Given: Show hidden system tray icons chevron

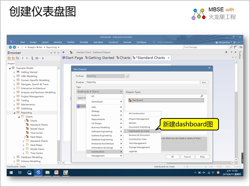Looking at the screenshot, I should [x=195, y=172].
